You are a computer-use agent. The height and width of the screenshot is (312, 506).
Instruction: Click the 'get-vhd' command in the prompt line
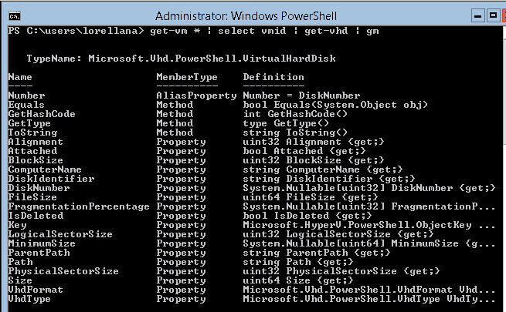point(326,31)
